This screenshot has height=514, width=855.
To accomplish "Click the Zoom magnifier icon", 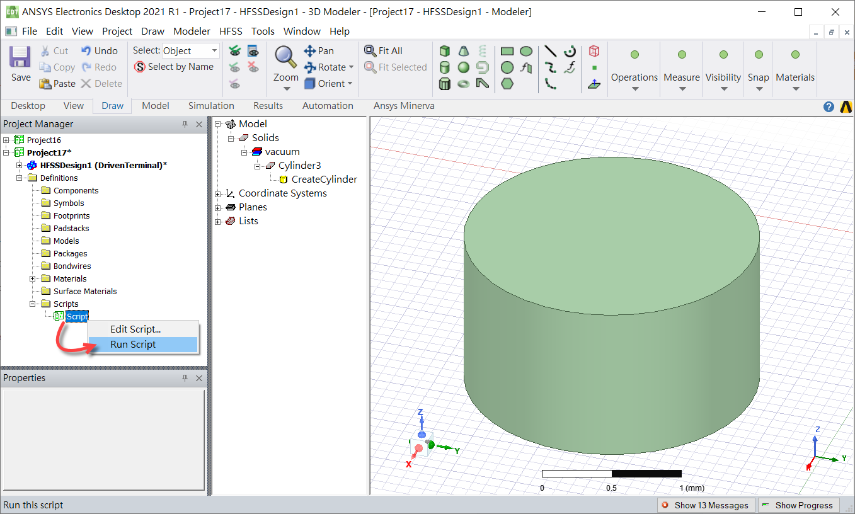I will tap(285, 57).
